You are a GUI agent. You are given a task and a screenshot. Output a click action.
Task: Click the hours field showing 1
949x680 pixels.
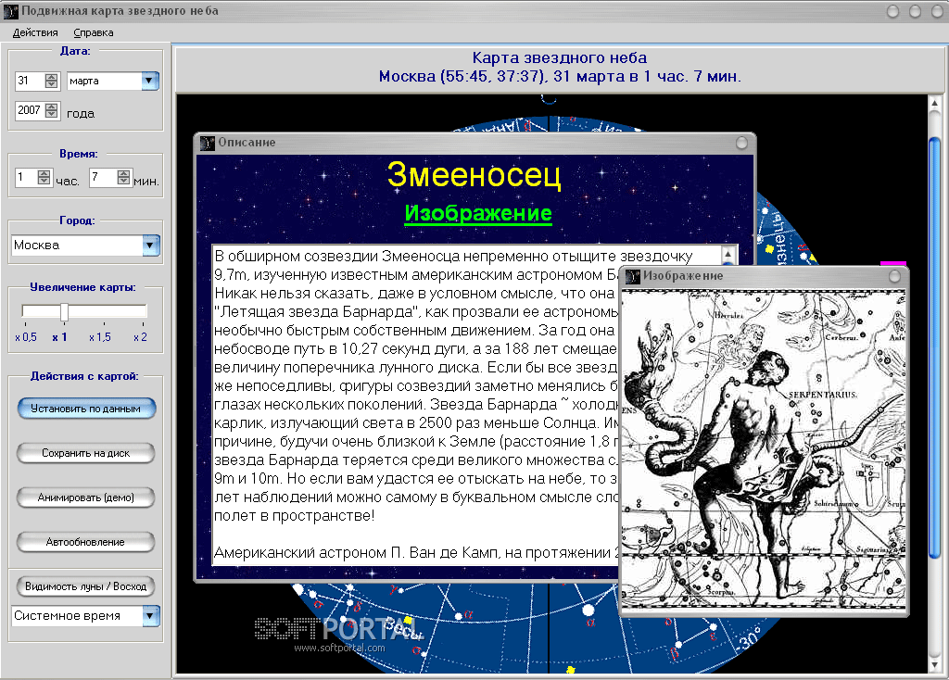pos(26,177)
